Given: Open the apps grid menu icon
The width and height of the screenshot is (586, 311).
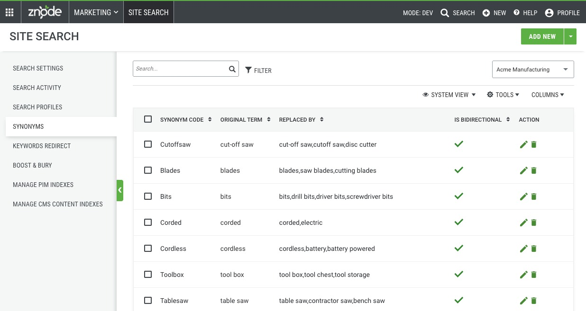Looking at the screenshot, I should coord(9,13).
